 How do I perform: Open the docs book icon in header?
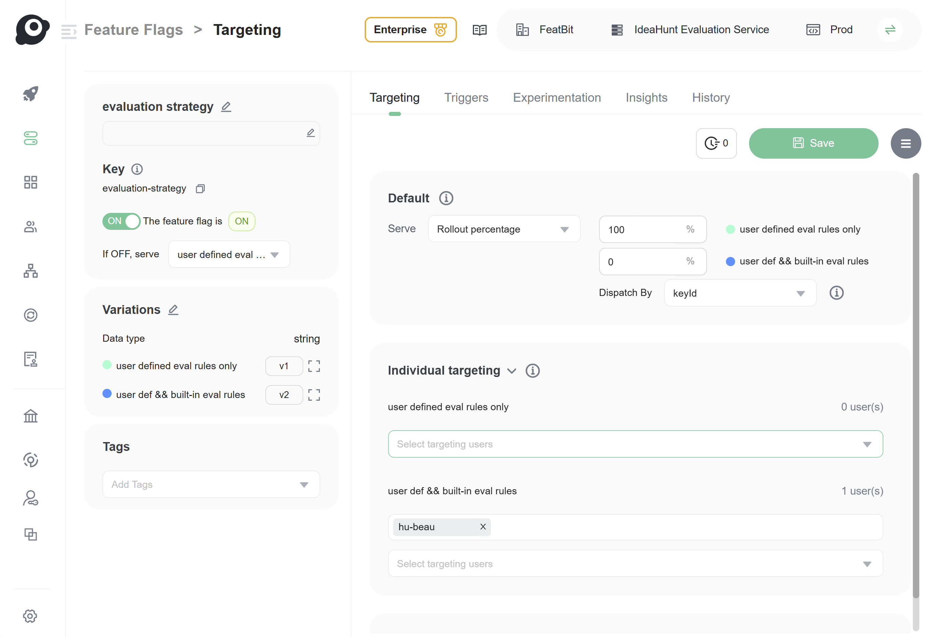(x=479, y=30)
